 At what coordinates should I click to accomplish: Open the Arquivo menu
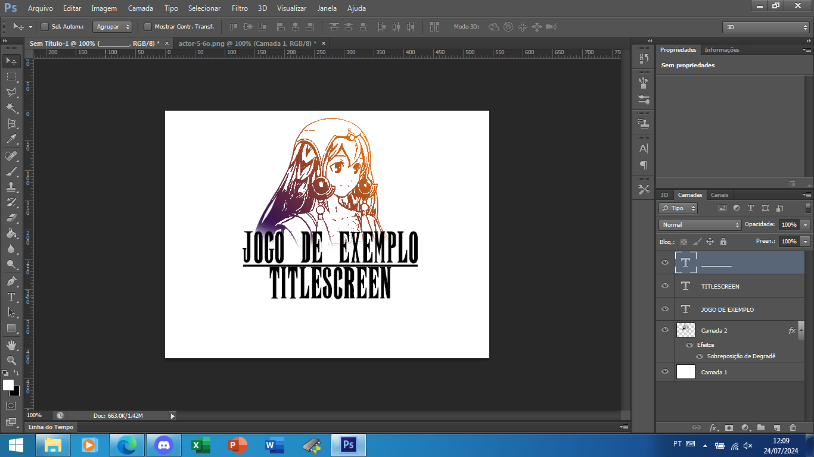[41, 8]
